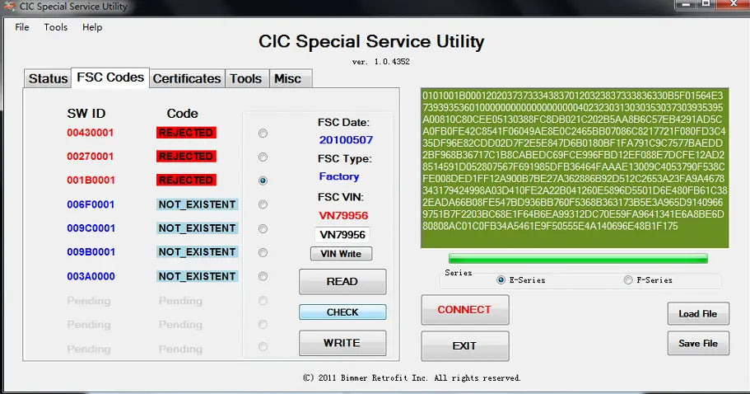This screenshot has width=750, height=394.
Task: Switch to the Status tab
Action: tap(48, 79)
